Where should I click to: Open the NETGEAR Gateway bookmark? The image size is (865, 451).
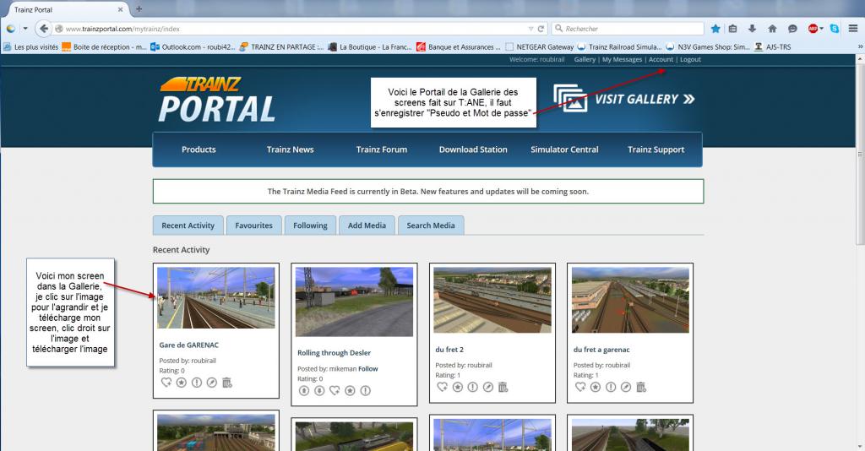click(x=540, y=46)
